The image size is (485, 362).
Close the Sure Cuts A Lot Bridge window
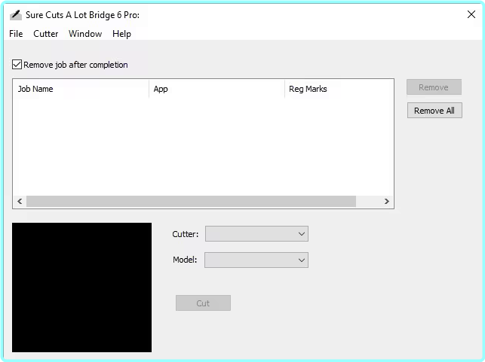(471, 14)
